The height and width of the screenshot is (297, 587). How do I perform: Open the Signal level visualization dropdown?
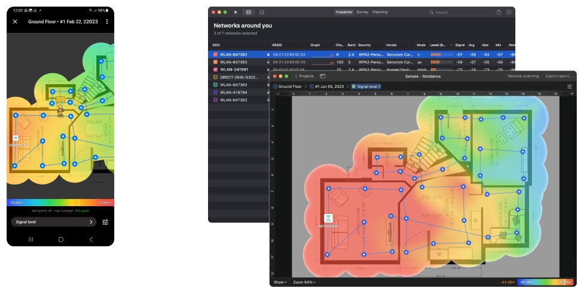pos(366,87)
